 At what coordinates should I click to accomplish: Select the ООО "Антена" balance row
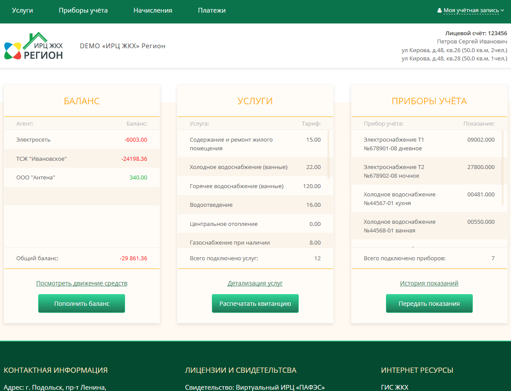[x=82, y=178]
